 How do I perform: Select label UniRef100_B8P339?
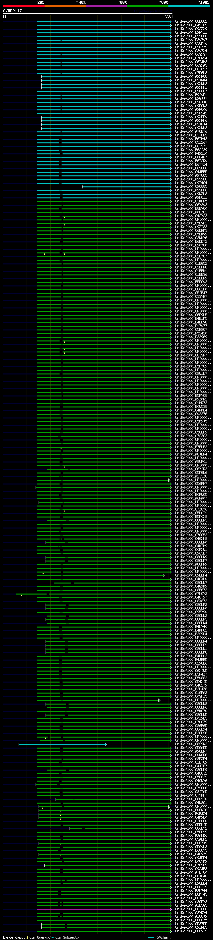191,887
